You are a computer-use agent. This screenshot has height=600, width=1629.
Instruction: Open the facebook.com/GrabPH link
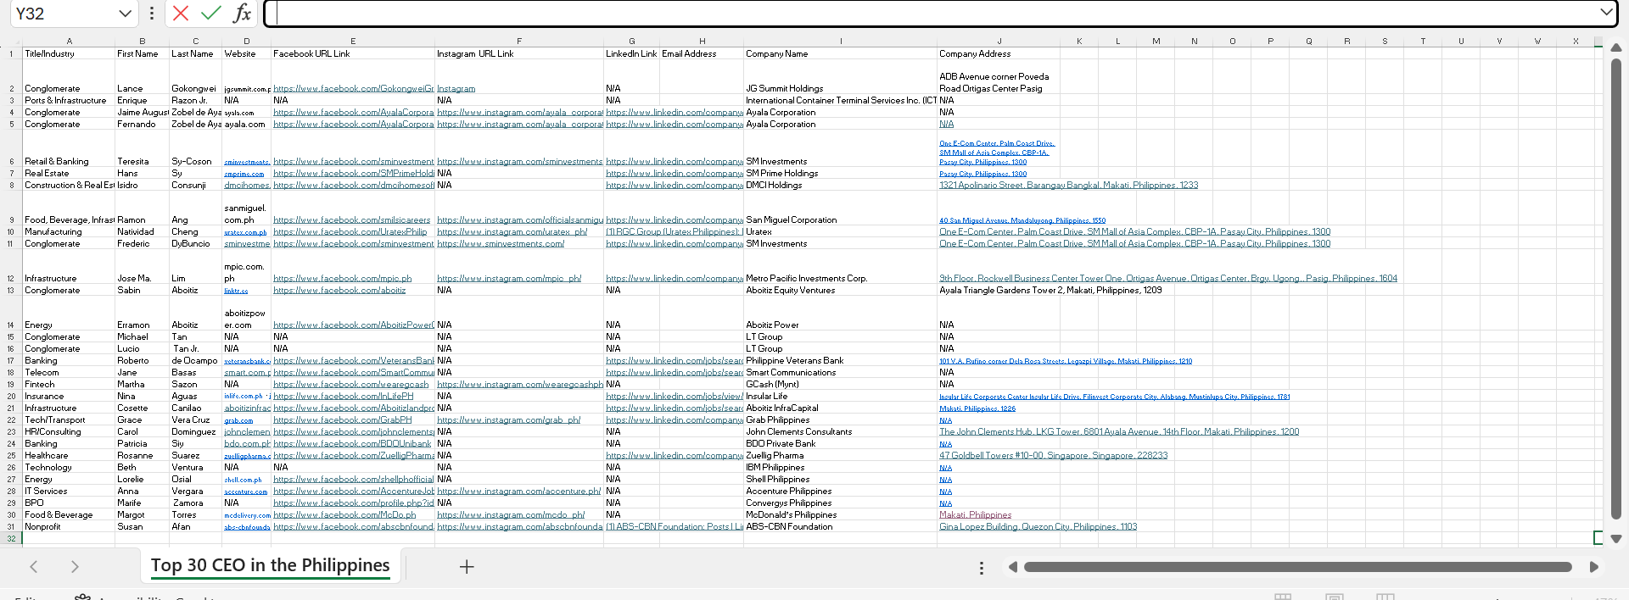point(342,419)
